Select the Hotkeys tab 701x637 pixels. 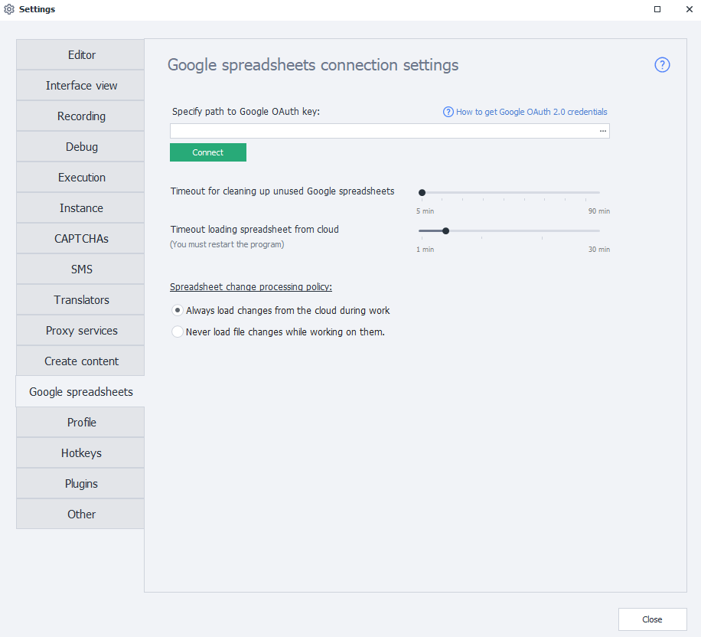pos(81,453)
